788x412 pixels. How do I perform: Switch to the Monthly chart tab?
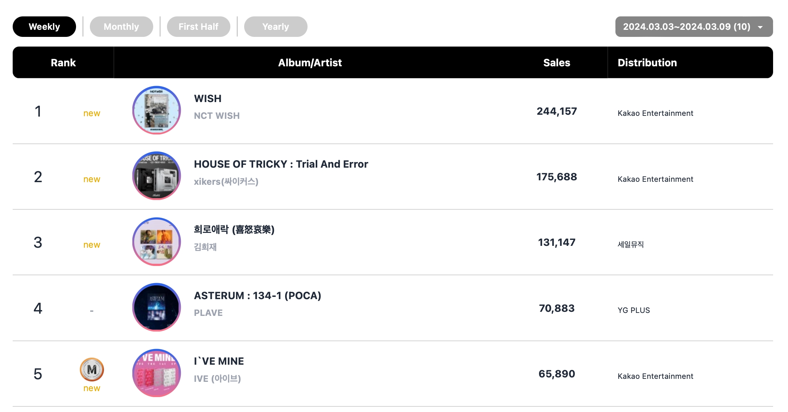[x=122, y=27]
